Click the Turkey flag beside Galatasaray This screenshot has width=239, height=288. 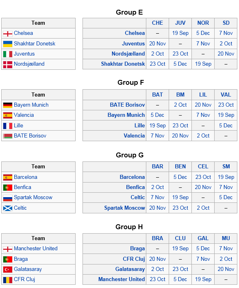(x=8, y=270)
